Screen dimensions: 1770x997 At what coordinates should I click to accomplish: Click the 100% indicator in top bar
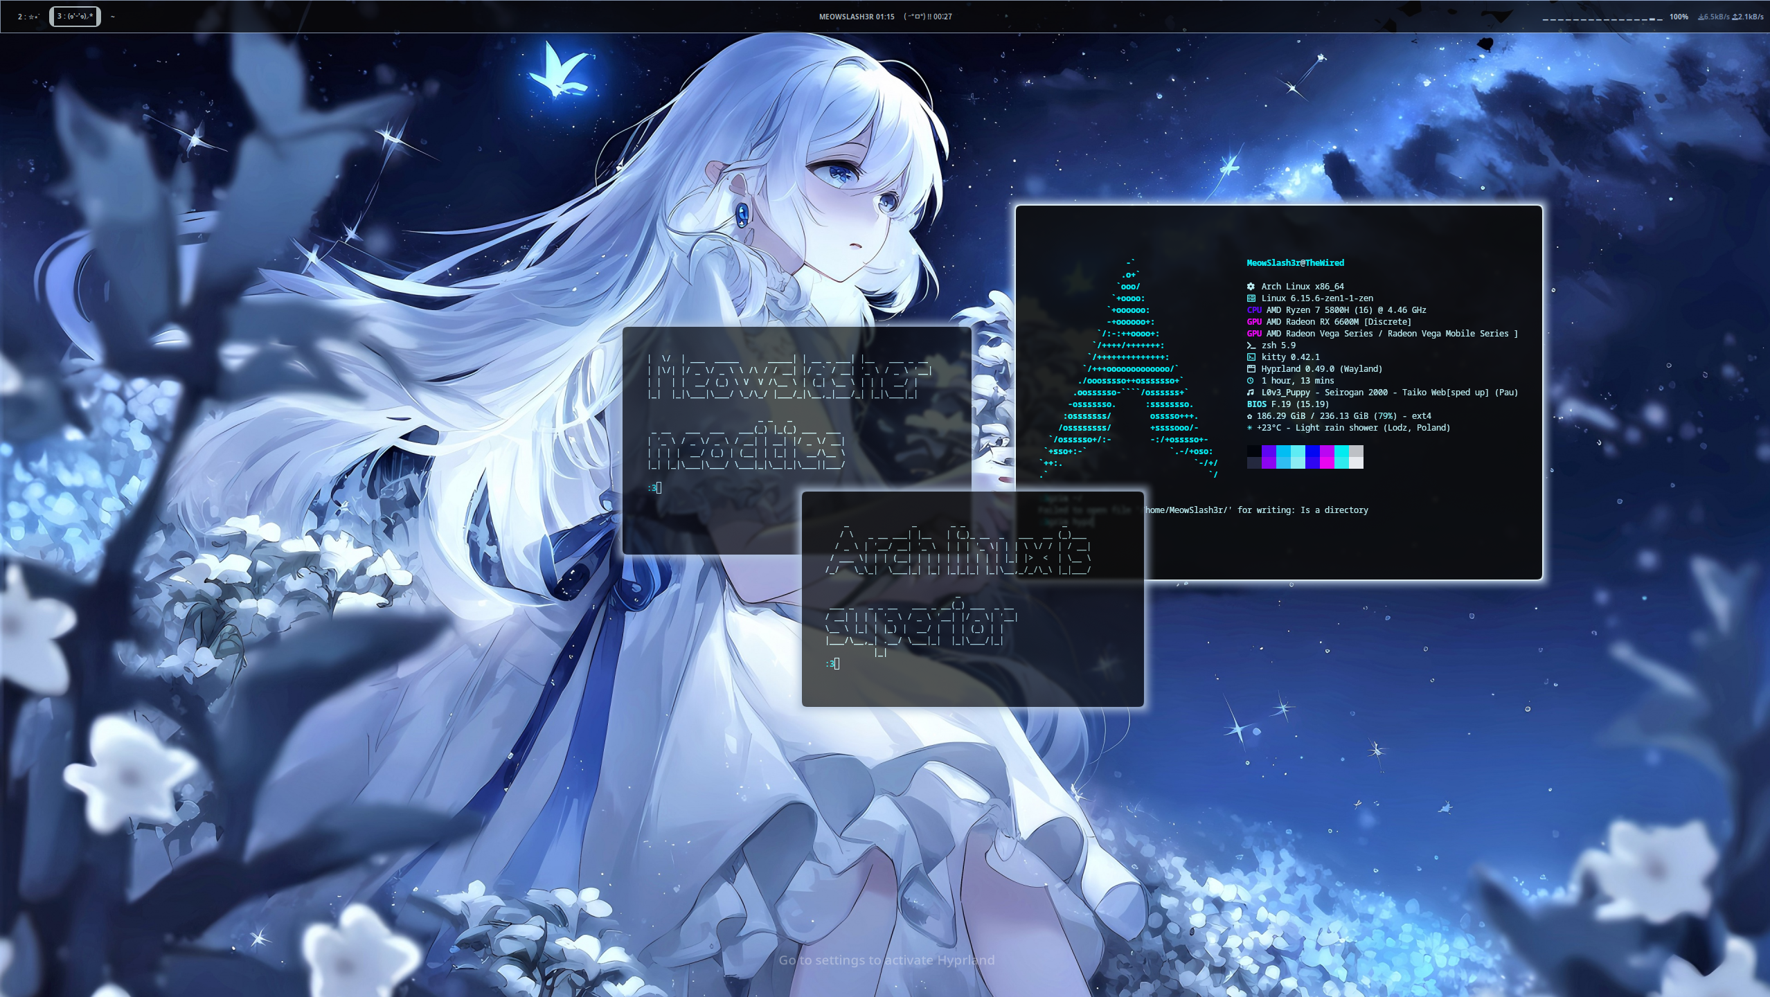[1679, 17]
